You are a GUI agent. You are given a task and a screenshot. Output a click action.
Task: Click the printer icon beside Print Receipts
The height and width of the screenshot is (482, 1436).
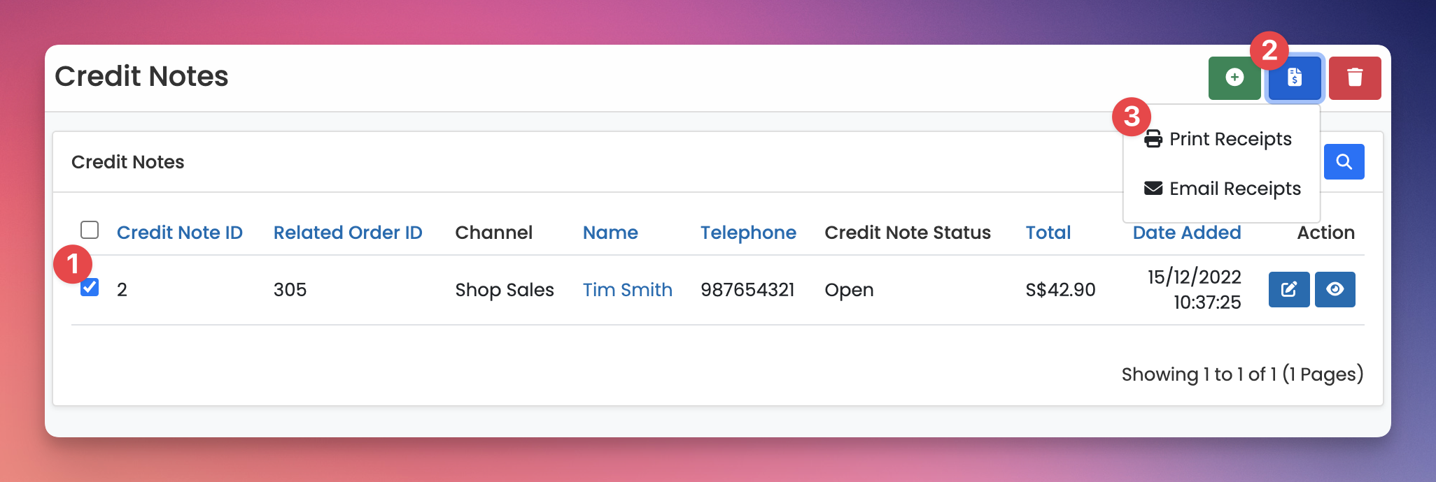click(x=1153, y=139)
